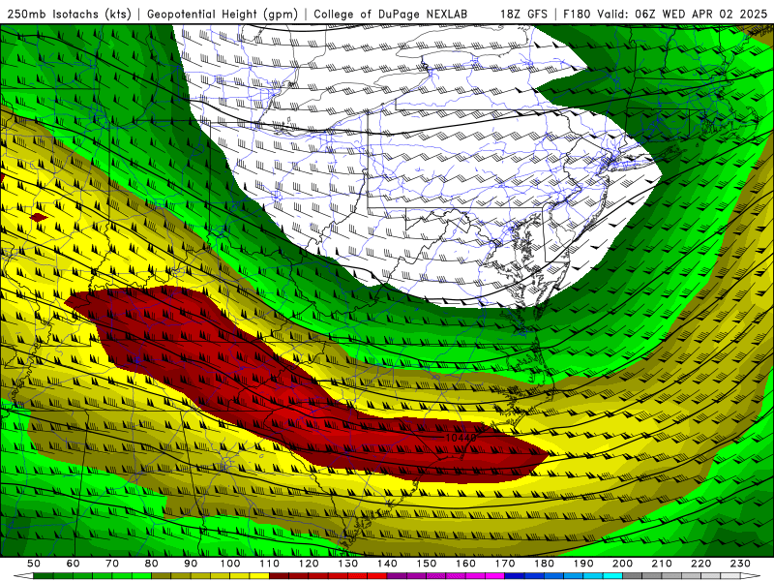Click the legend value 220
The width and height of the screenshot is (774, 581).
pyautogui.click(x=701, y=564)
